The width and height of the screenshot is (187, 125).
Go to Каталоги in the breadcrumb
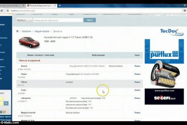point(26,31)
